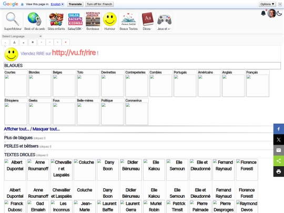Click the big yellow smiley next to Viendez RIRE
This screenshot has height=213, width=284.
tap(11, 54)
